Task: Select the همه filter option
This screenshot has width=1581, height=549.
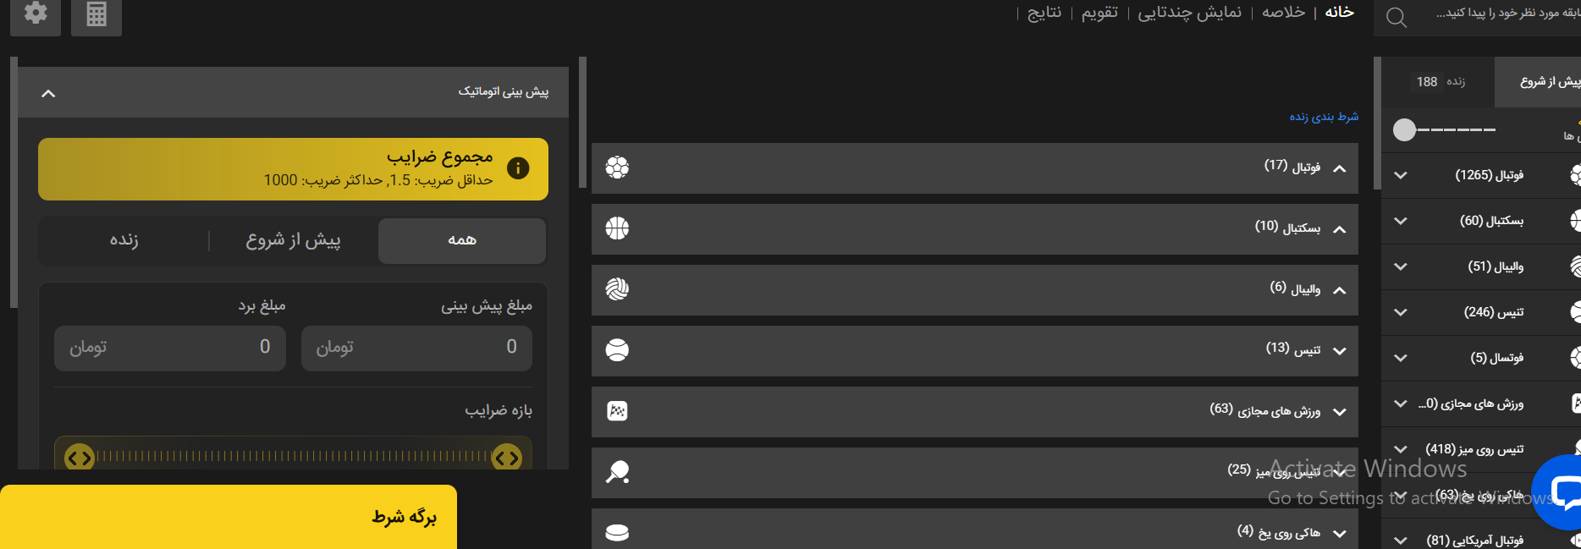Action: pos(462,240)
